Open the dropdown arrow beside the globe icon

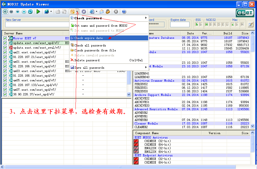coord(51,12)
